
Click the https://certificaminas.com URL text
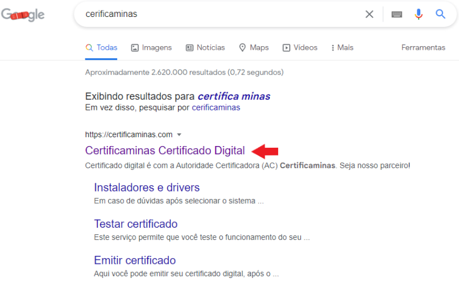(129, 134)
